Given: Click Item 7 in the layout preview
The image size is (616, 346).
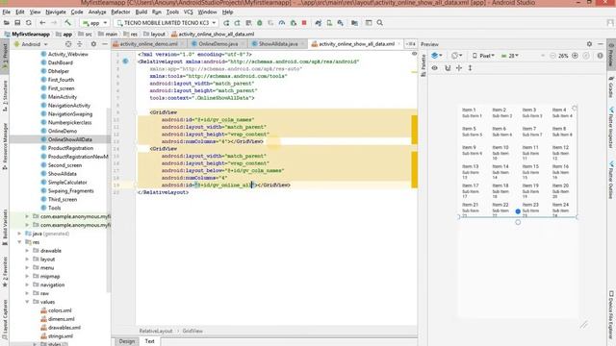Looking at the screenshot, I should [529, 129].
